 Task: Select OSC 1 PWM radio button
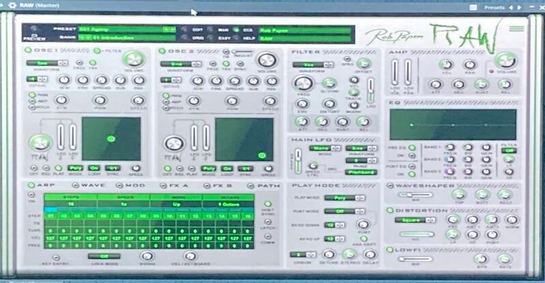pyautogui.click(x=32, y=95)
